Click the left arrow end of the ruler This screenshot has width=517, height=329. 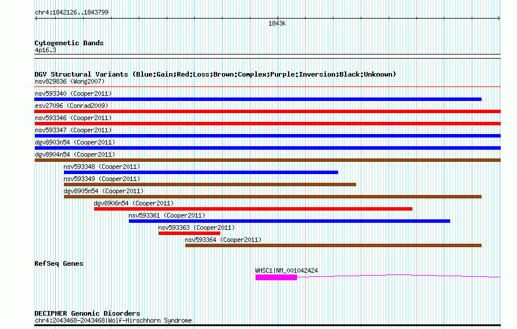pos(36,18)
